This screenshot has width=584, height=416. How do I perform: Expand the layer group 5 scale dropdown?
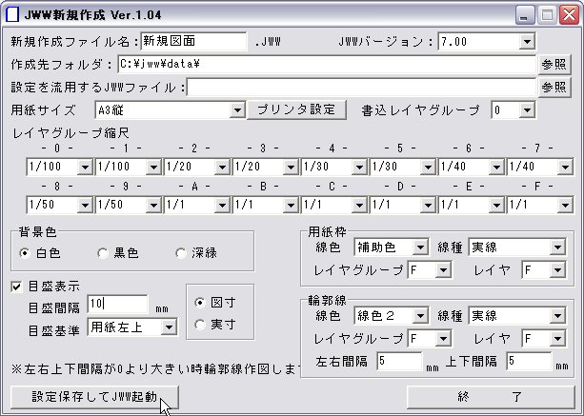coord(428,167)
